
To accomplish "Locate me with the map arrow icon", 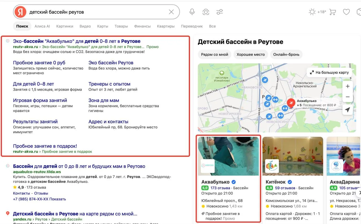I will pos(348,110).
